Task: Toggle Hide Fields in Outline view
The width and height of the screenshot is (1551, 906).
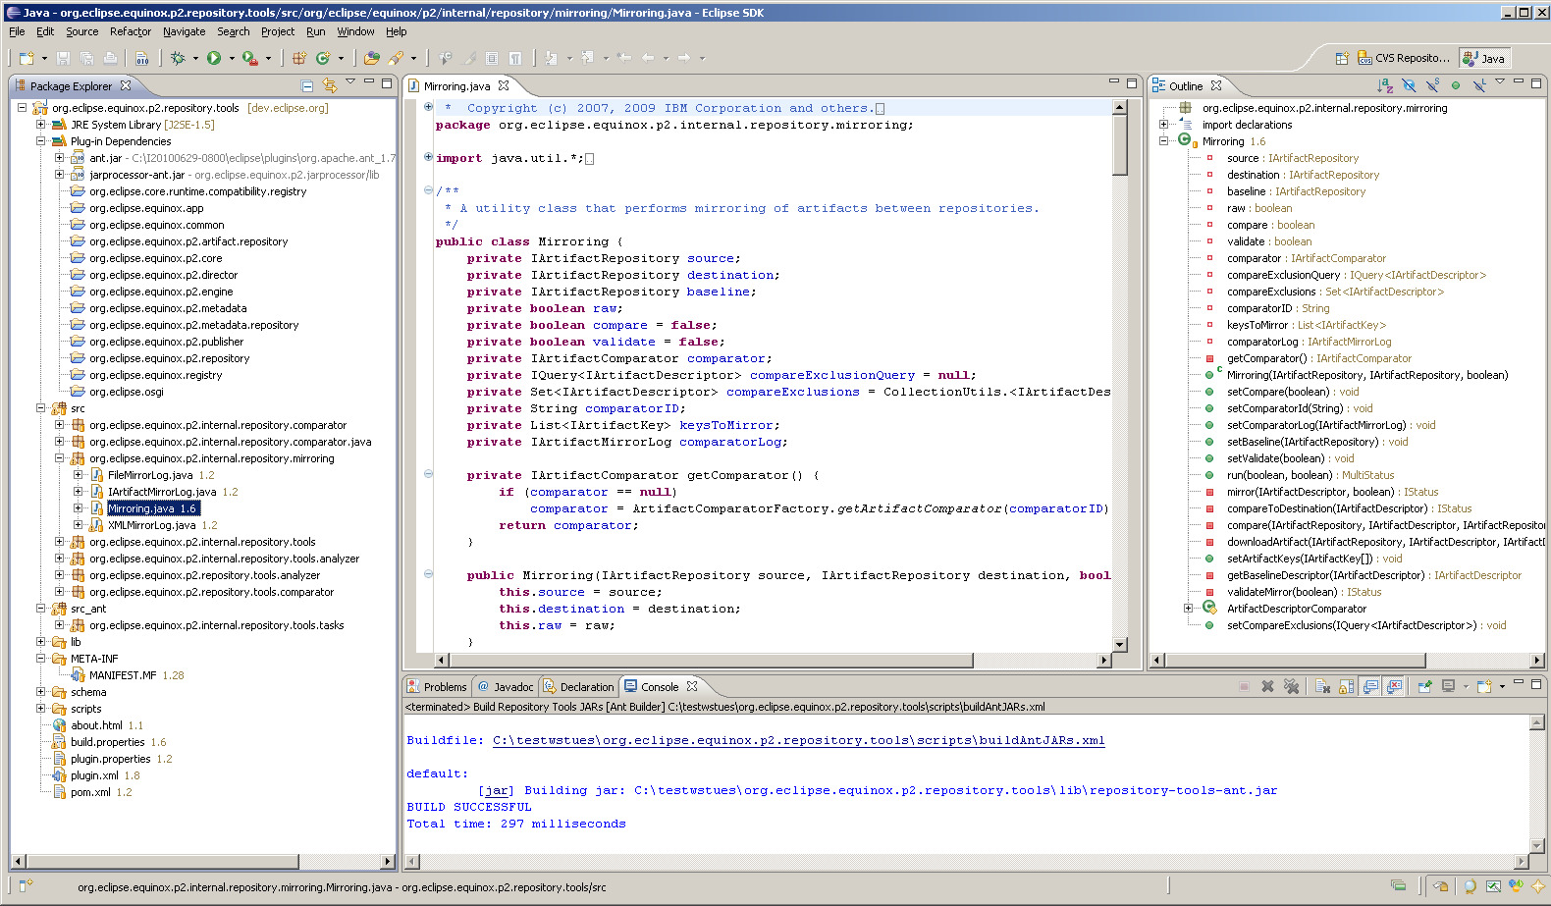Action: tap(1409, 86)
